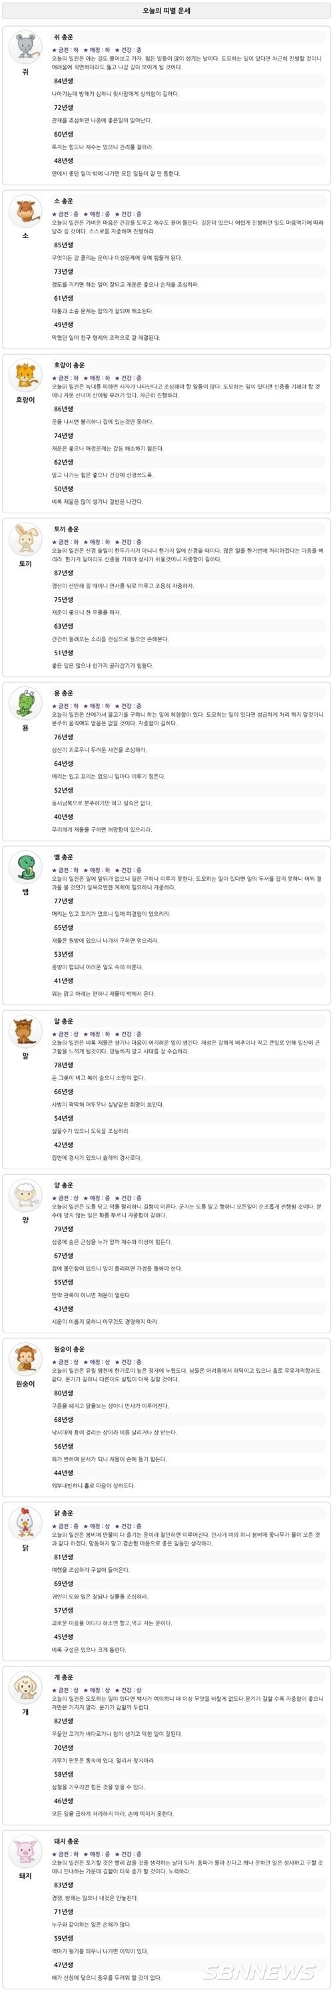Click the 호랑이 총운 heading
This screenshot has height=1992, width=333.
click(69, 365)
